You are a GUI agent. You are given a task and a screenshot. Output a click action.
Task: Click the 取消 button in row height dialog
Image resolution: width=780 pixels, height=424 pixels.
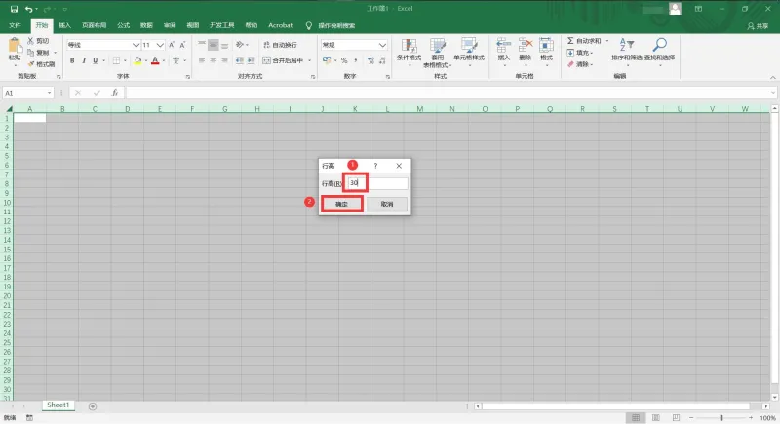pos(387,204)
